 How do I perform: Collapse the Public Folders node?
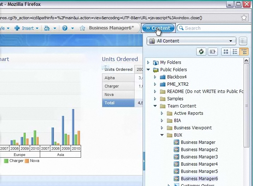click(148, 70)
